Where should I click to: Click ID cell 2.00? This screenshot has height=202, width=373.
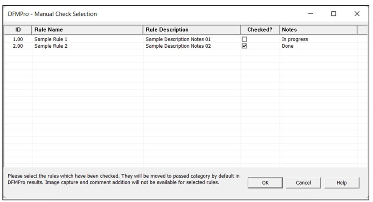(x=18, y=46)
